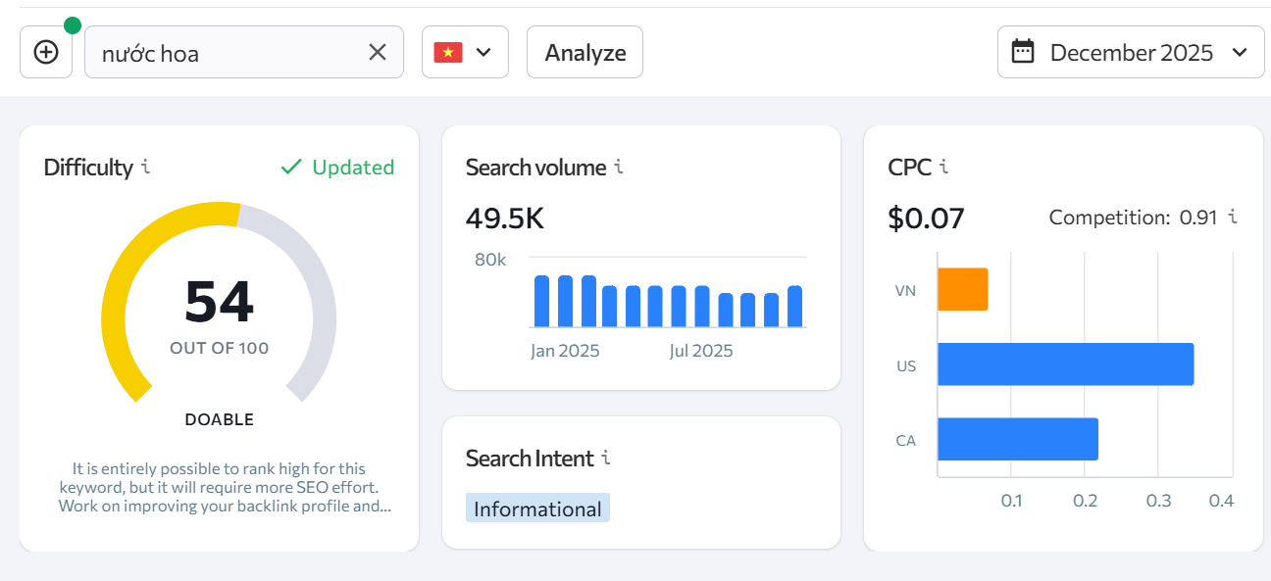Click the info icon next to CPC
Image resolution: width=1271 pixels, height=581 pixels.
943,167
